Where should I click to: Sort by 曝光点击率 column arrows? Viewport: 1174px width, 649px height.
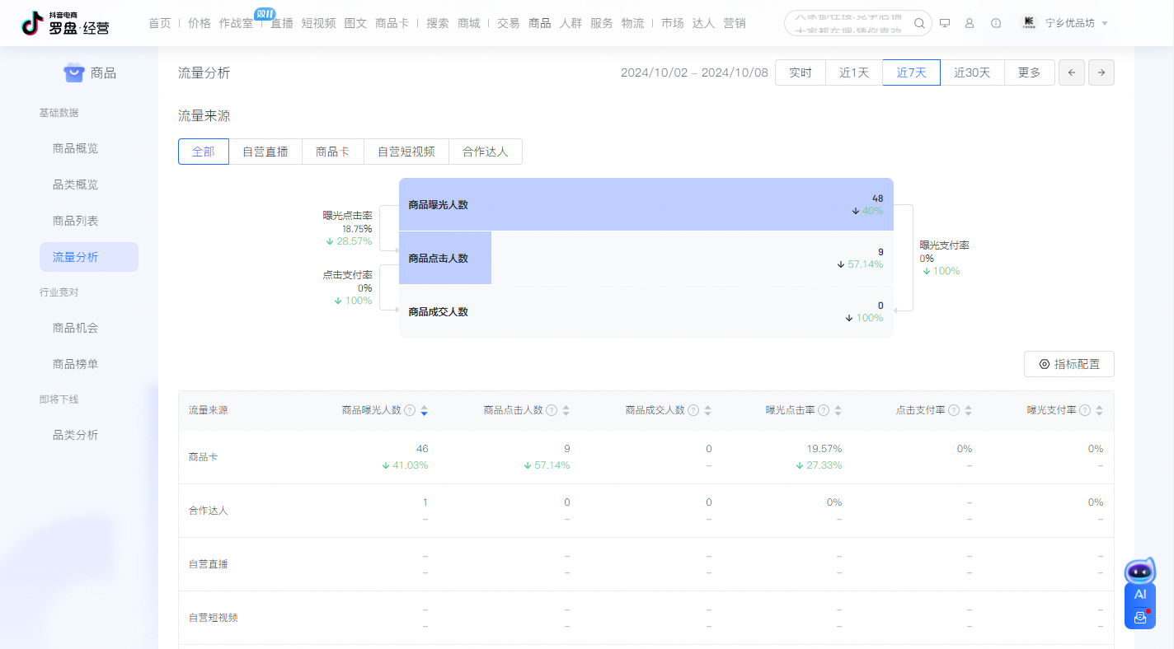pos(838,410)
